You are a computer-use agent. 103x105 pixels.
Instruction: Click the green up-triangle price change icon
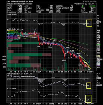(82, 6)
